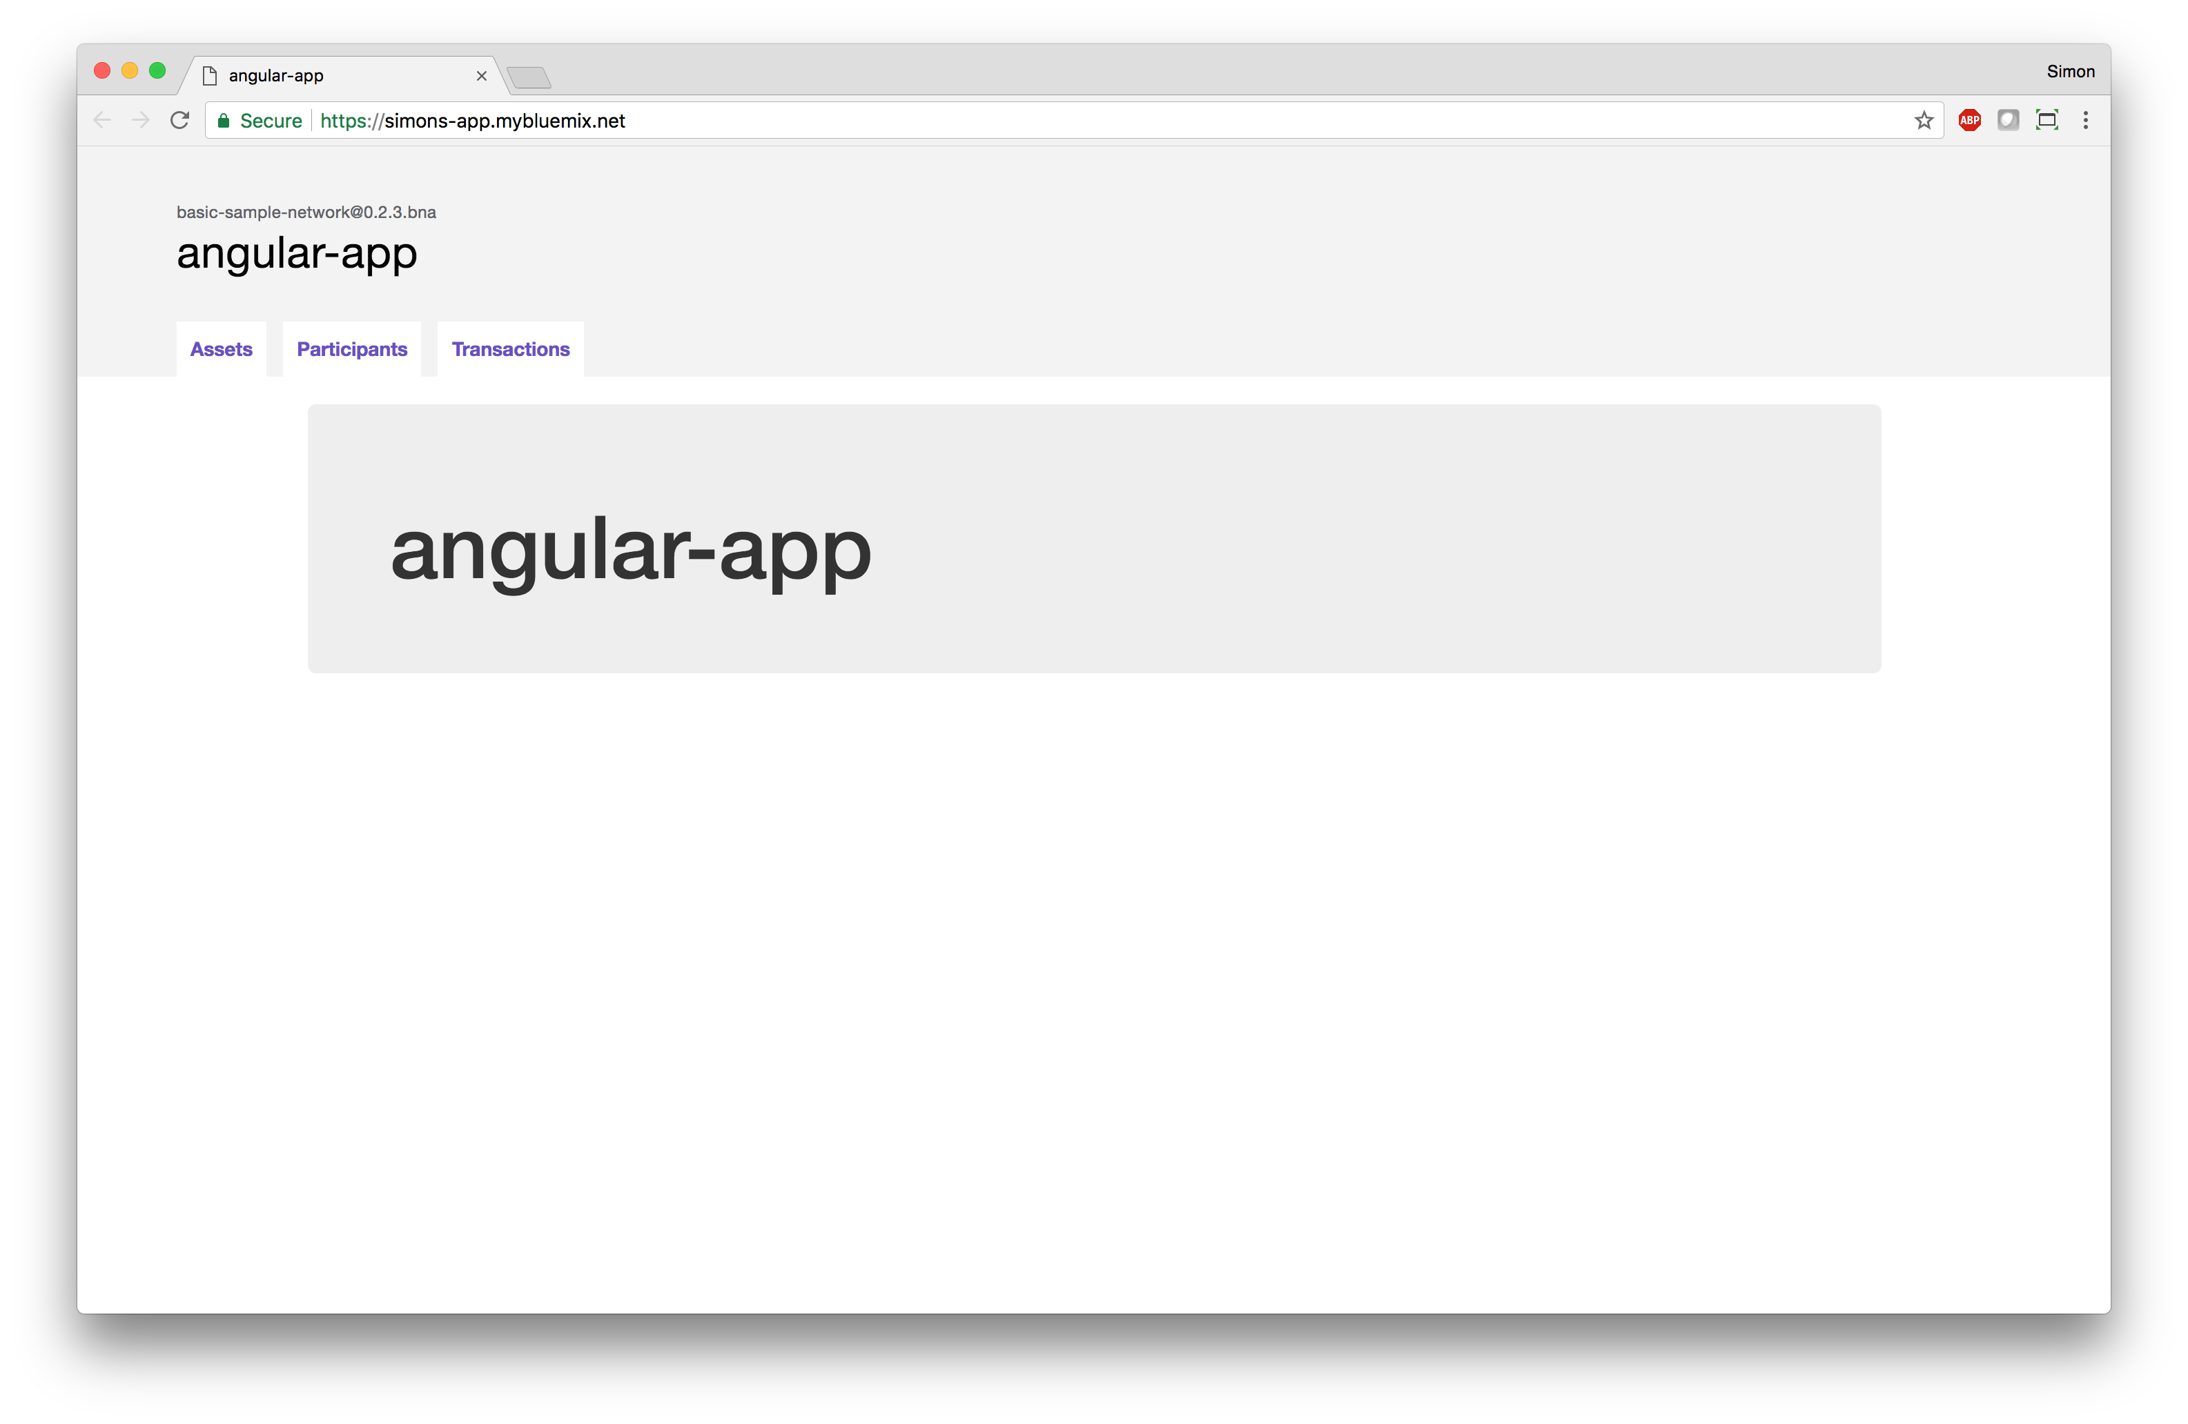The width and height of the screenshot is (2188, 1424).
Task: Select the Participants tab
Action: point(351,348)
